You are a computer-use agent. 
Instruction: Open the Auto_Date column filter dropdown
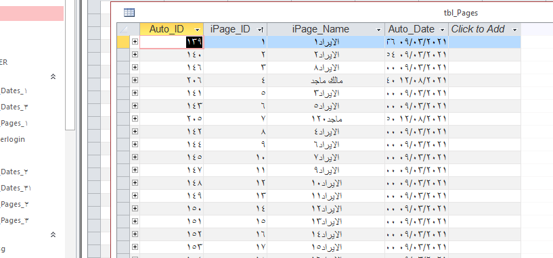pos(442,30)
